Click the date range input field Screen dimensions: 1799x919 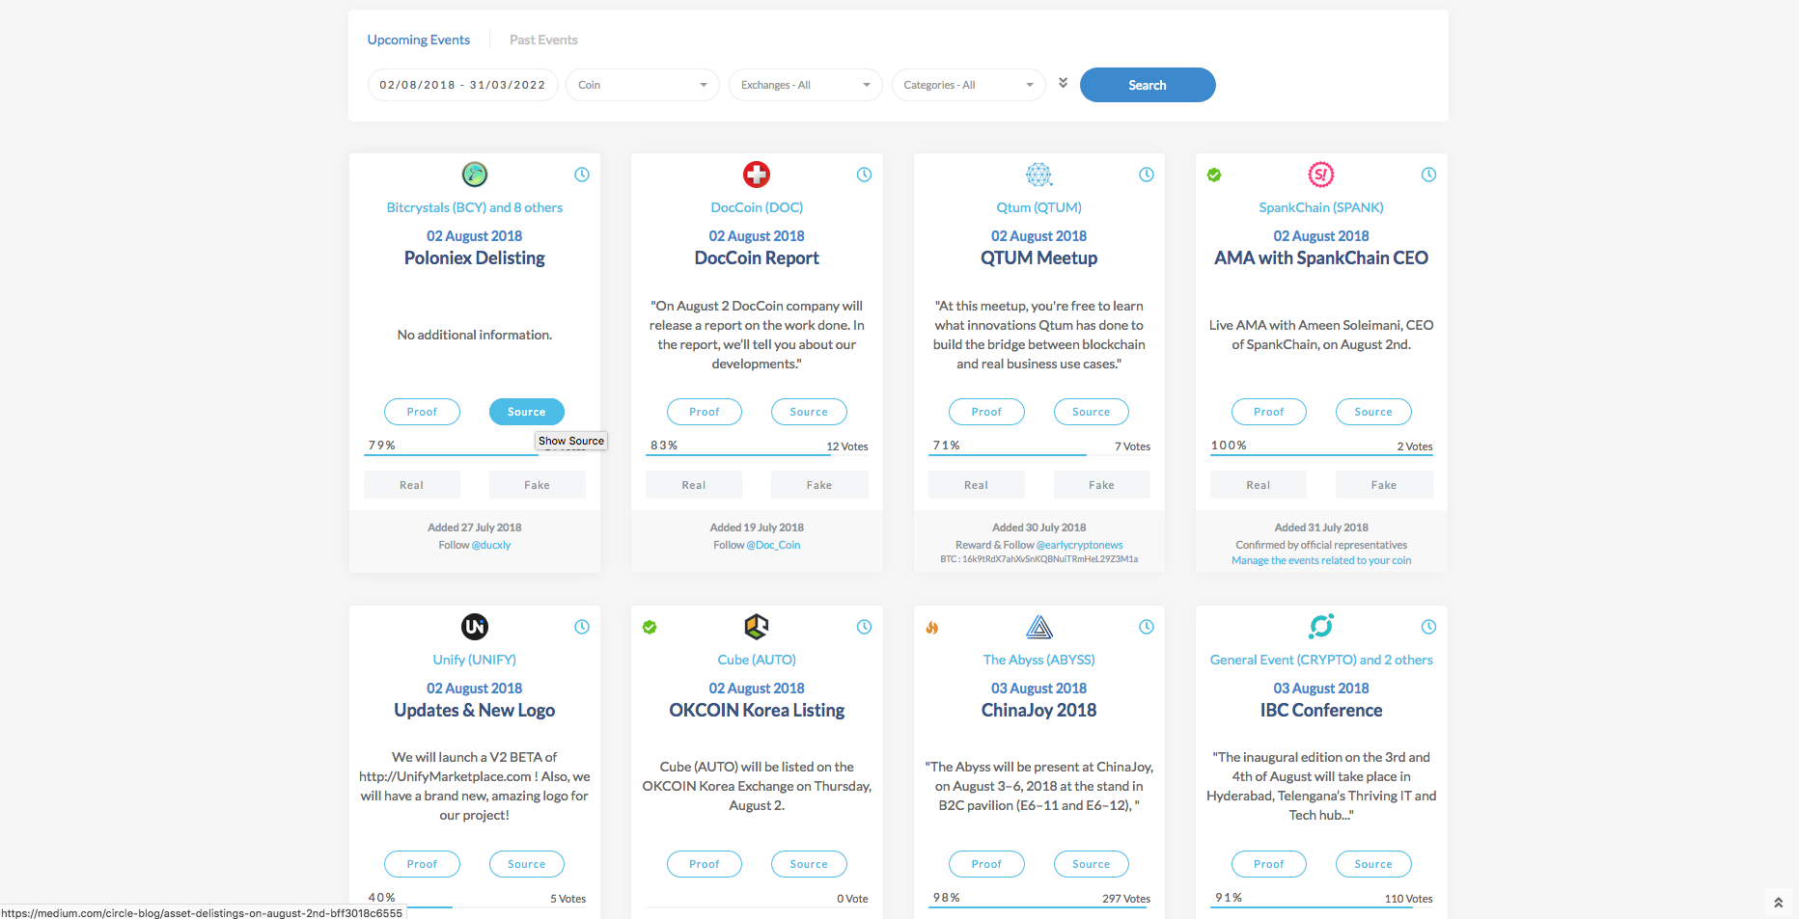point(462,85)
